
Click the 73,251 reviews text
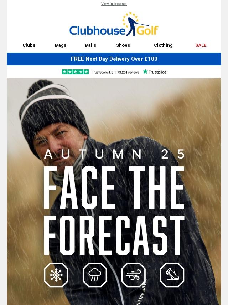(128, 72)
